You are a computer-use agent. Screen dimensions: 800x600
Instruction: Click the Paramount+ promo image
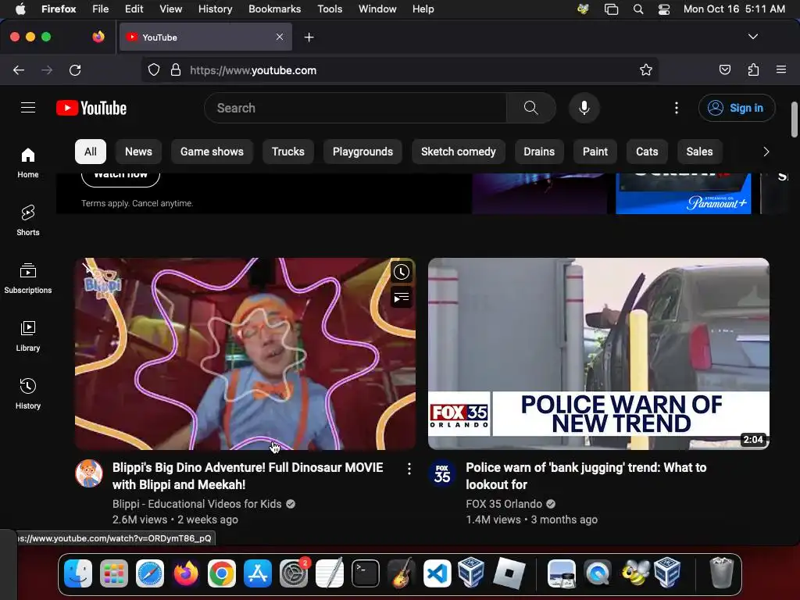pos(683,194)
